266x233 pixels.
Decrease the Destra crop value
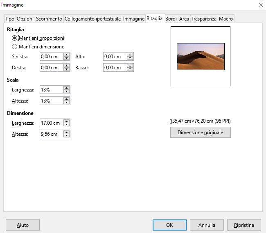(66, 69)
